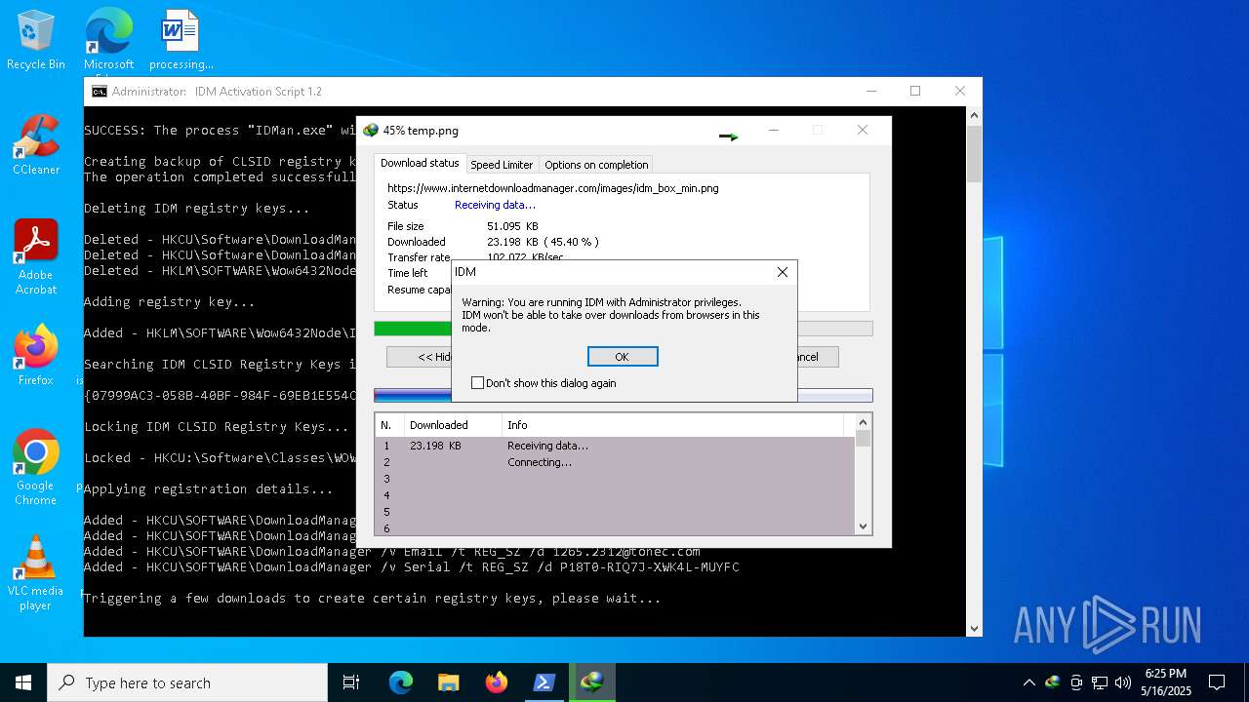
Task: Click the cmd icon in Administrator window title
Action: [100, 92]
